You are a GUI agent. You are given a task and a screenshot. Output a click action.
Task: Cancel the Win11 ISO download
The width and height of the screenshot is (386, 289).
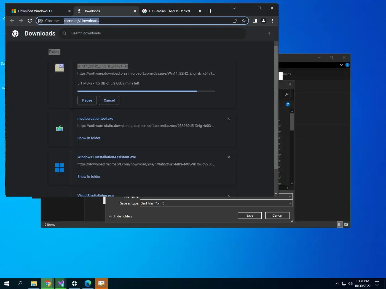109,100
